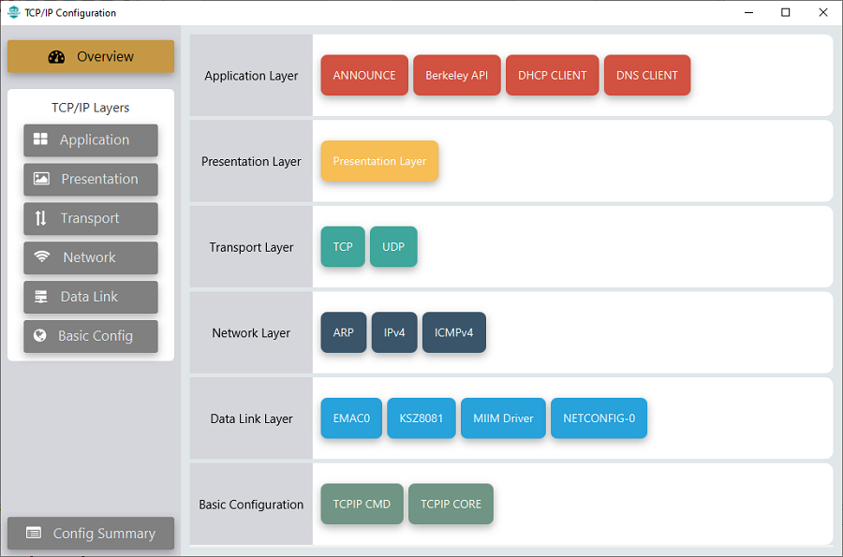The image size is (843, 557).
Task: Select the TCPIP CORE configuration block
Action: tap(451, 505)
